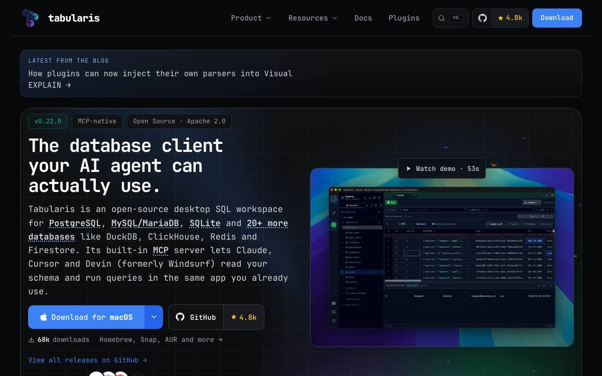Click the Open Source Apache 2.0 badge
The width and height of the screenshot is (602, 376).
pyautogui.click(x=179, y=121)
